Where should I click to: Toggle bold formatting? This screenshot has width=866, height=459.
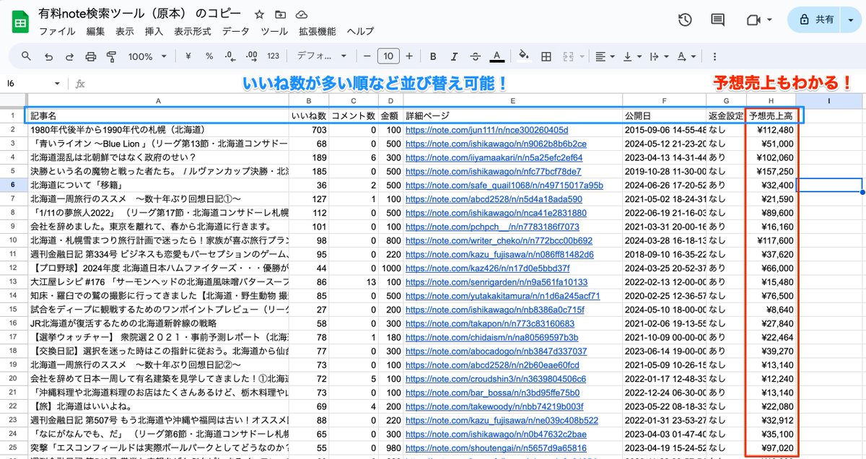(433, 56)
